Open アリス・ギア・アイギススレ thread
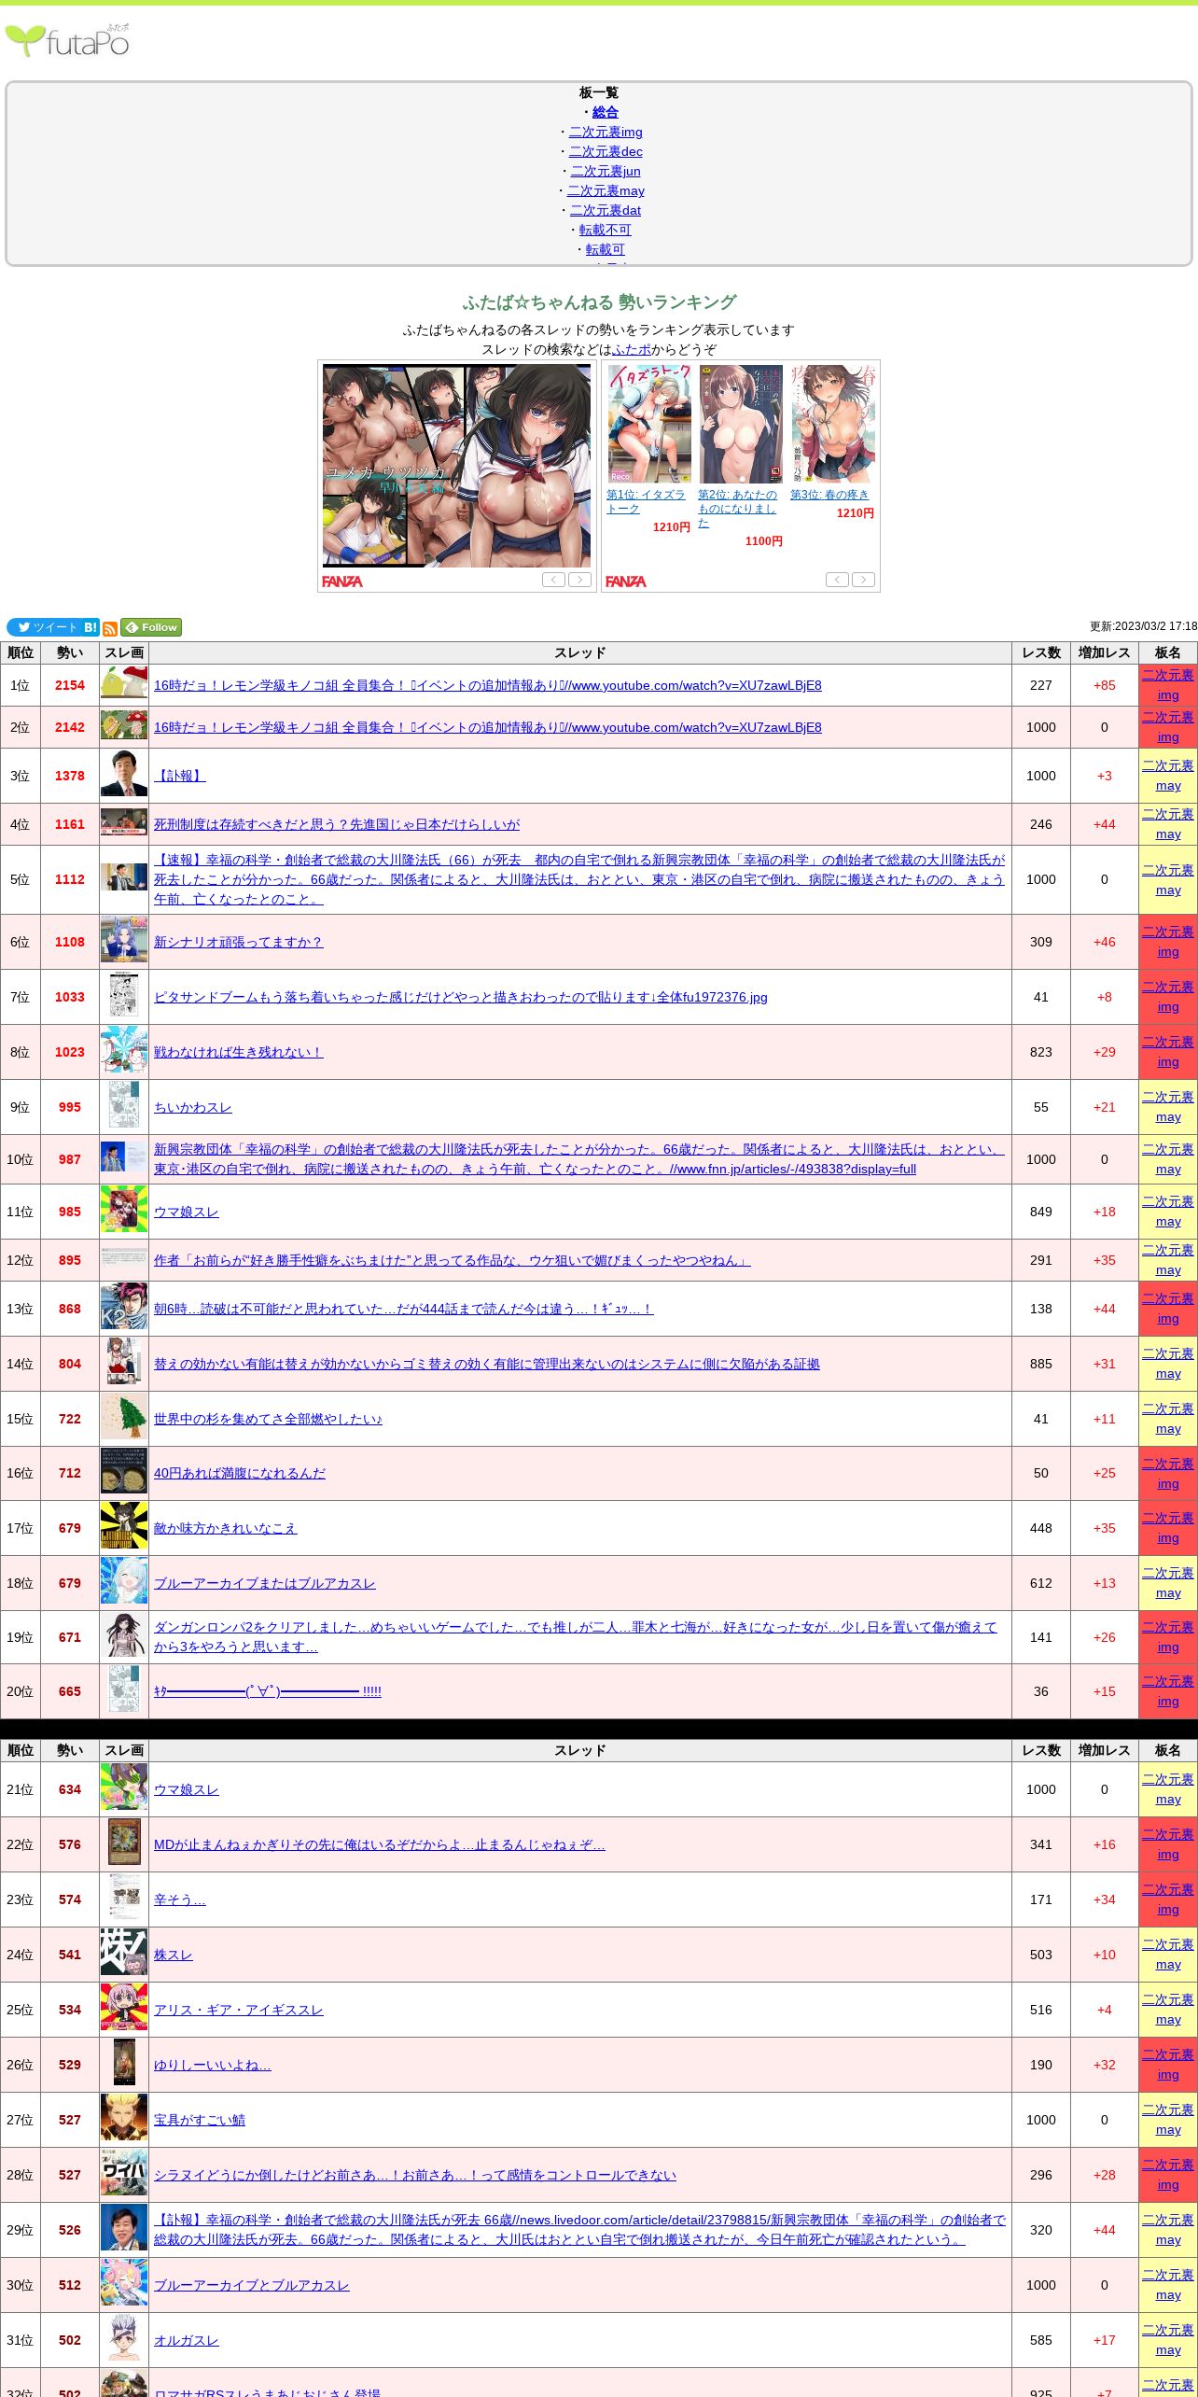1198x2397 pixels. (x=239, y=2010)
